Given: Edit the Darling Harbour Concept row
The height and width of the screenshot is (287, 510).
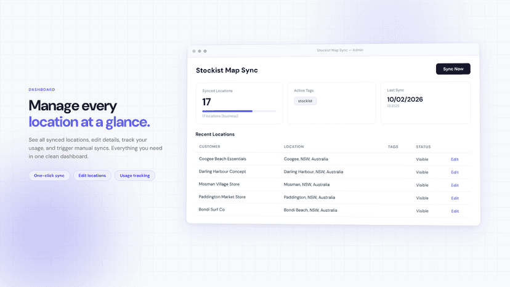Looking at the screenshot, I should pyautogui.click(x=455, y=172).
